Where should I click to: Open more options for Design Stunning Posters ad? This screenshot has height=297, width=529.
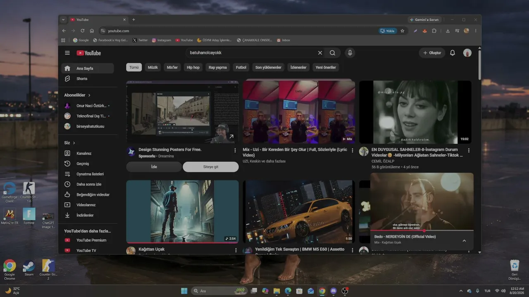click(235, 151)
